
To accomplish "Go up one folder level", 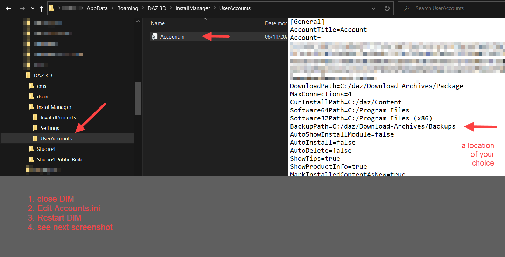I will pos(42,8).
